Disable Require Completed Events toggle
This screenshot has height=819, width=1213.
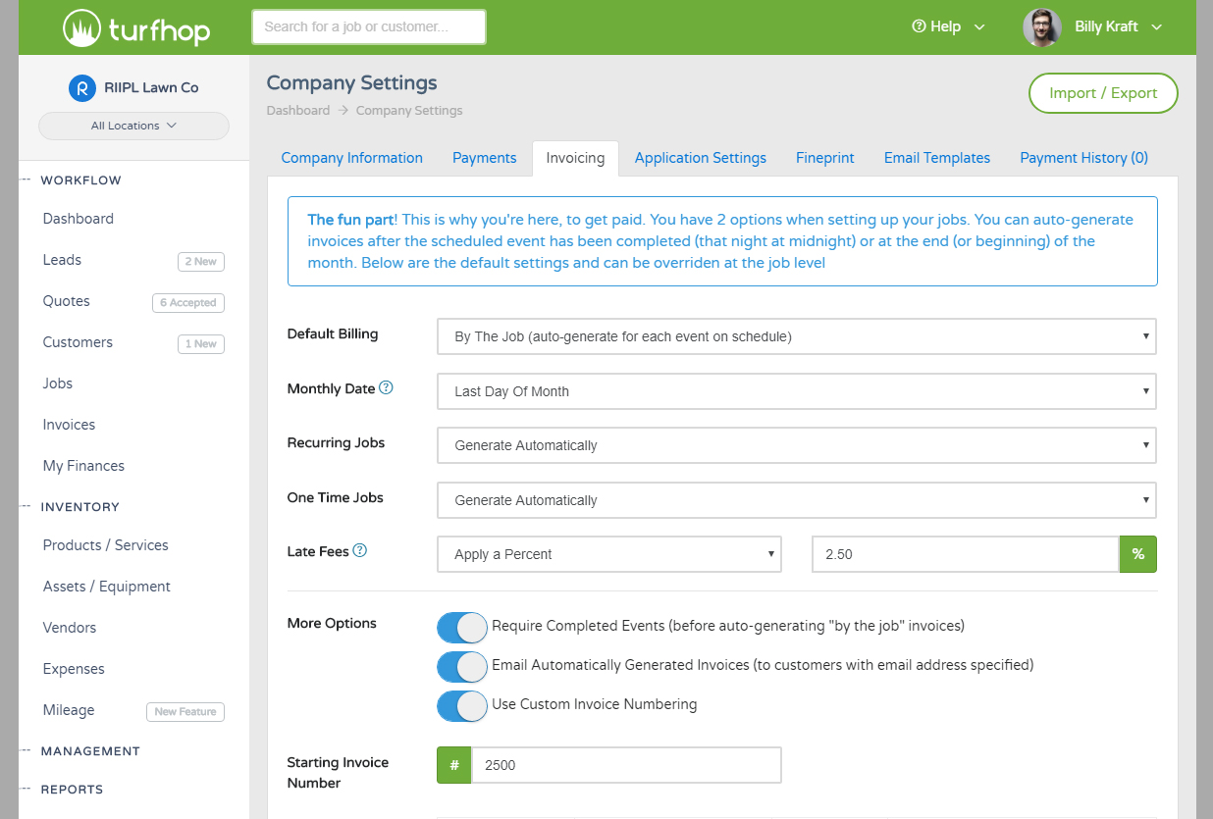(x=461, y=628)
